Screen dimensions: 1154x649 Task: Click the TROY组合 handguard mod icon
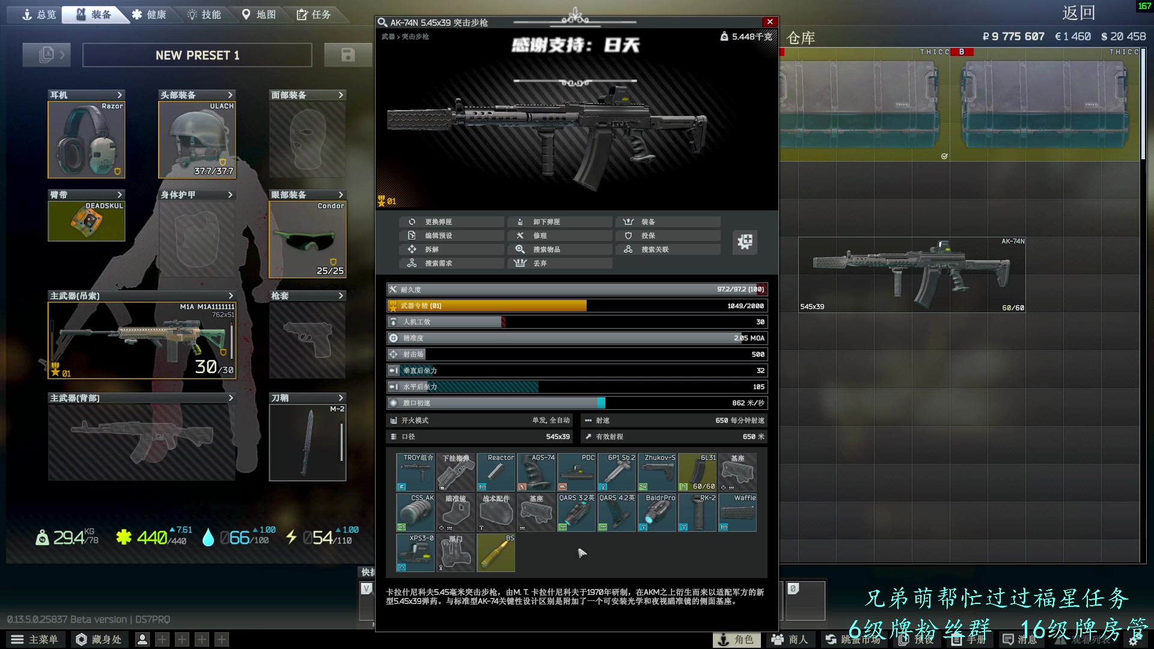(x=415, y=472)
